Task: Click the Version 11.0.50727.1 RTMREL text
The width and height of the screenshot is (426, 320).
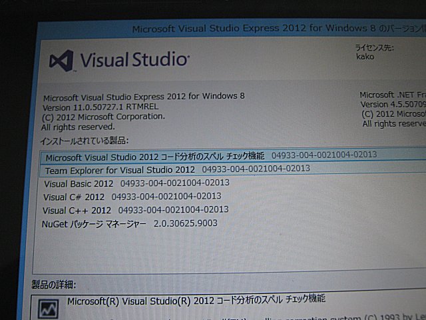Action: (101, 107)
